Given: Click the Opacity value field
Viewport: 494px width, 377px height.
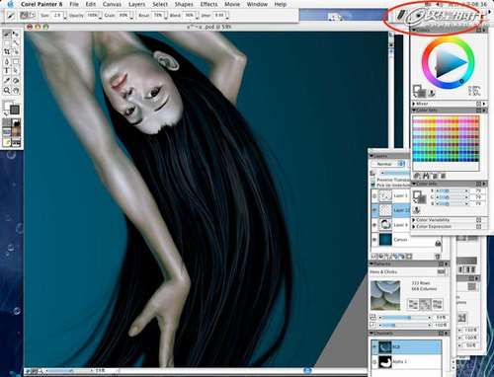Looking at the screenshot, I should [x=93, y=15].
